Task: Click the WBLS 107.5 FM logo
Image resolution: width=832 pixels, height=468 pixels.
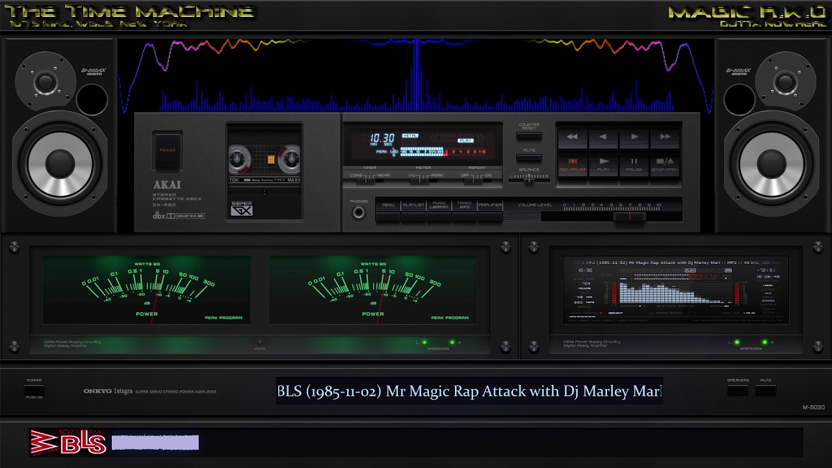Action: [x=68, y=443]
